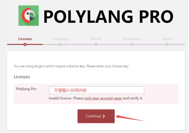The width and height of the screenshot is (189, 133).
Task: Click the Licenses step circle marker
Action: 25,44
